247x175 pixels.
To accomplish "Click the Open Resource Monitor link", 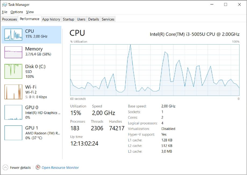I will 60,167.
